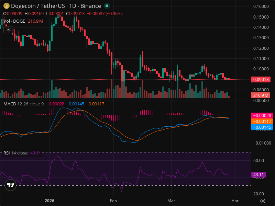Click the orange signal value label −0.00117
The image size is (275, 206).
point(262,122)
